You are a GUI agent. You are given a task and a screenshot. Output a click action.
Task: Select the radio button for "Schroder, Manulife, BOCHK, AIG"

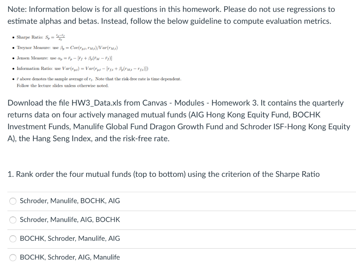pos(13,201)
